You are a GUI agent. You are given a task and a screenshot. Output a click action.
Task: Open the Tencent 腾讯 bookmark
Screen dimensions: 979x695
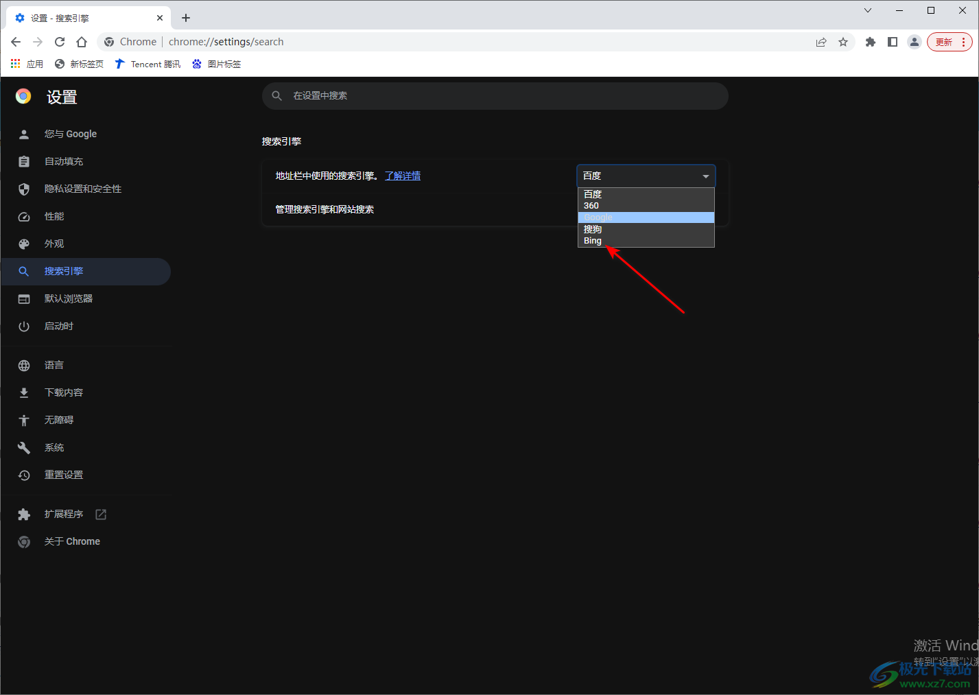pyautogui.click(x=148, y=64)
